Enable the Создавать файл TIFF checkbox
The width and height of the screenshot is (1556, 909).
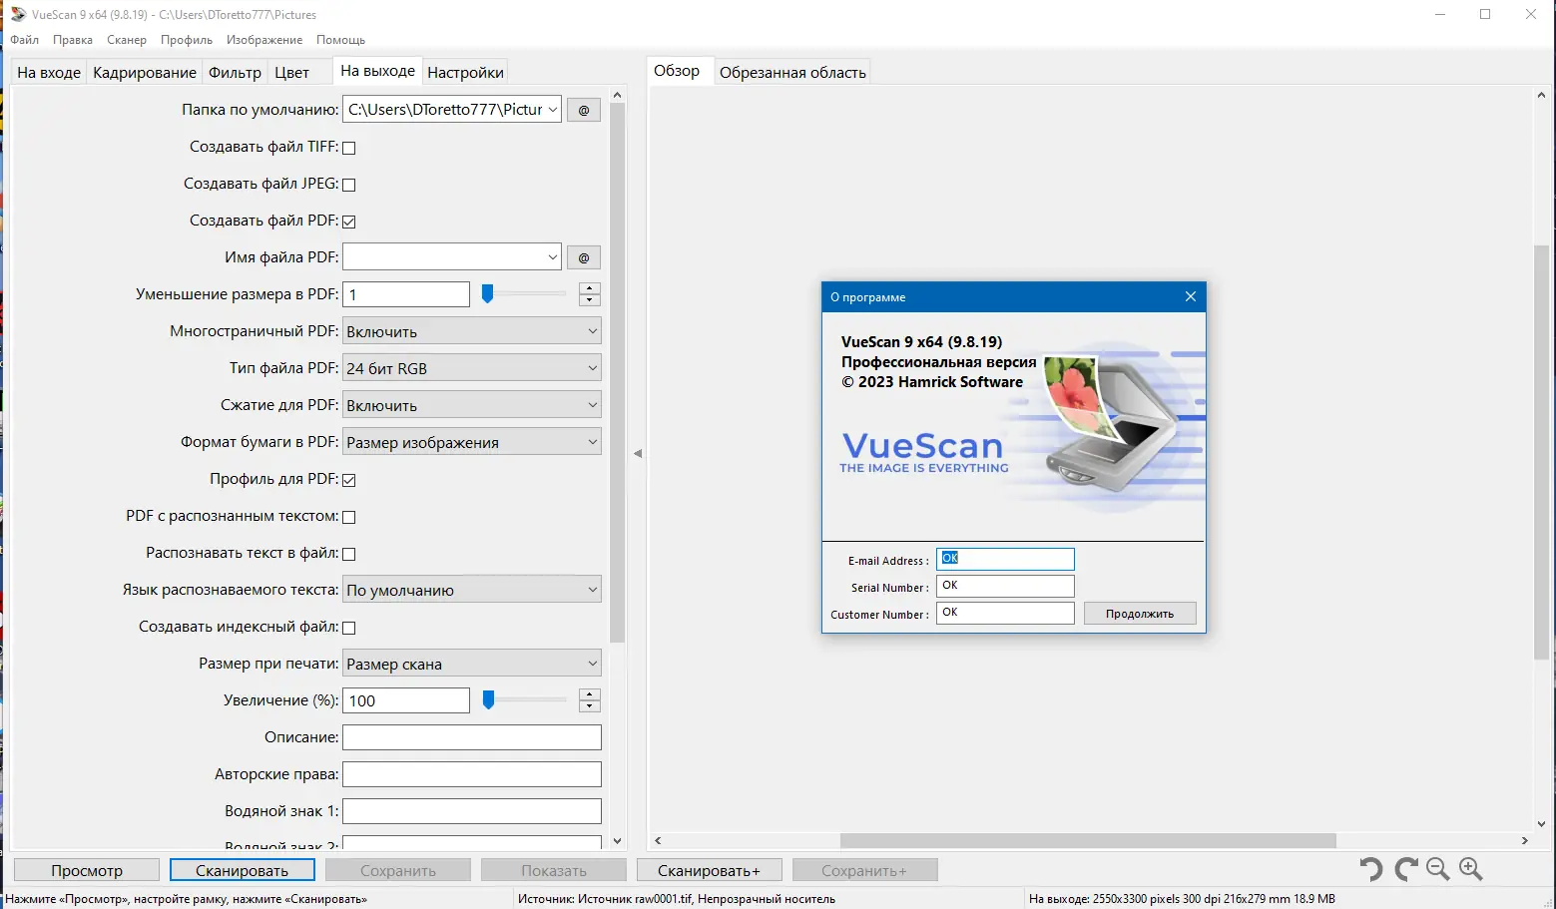coord(348,146)
